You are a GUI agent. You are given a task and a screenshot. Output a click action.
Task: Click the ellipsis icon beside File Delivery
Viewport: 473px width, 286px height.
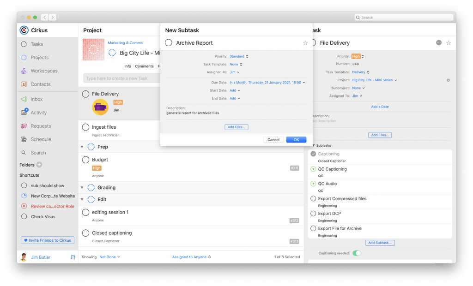tap(439, 43)
